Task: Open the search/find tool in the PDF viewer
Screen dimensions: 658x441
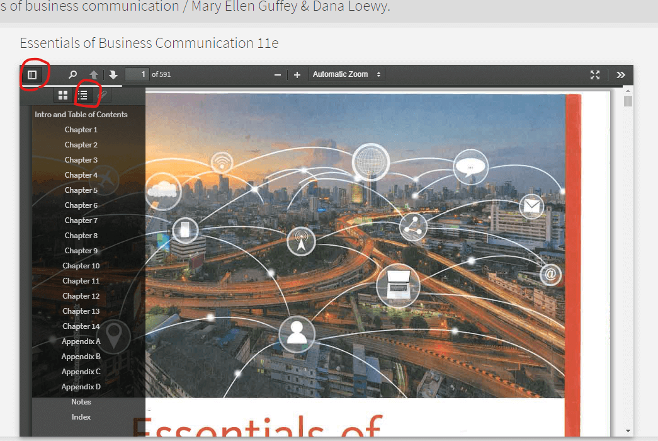Action: [x=72, y=74]
